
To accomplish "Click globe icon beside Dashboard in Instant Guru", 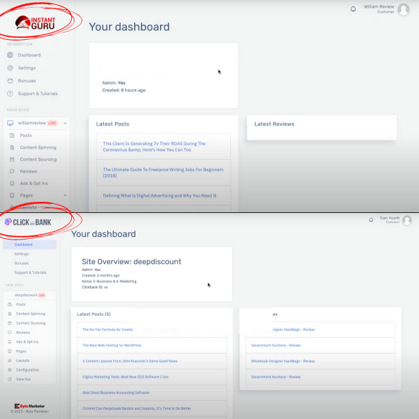I will (10, 55).
